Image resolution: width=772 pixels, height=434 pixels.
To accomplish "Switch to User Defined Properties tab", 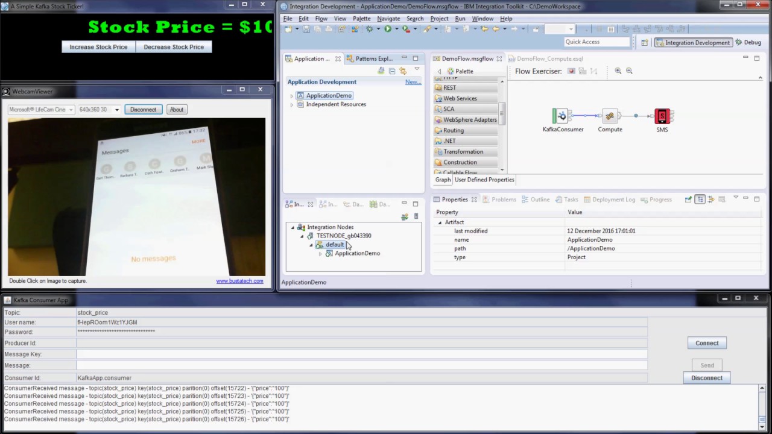I will (x=484, y=180).
